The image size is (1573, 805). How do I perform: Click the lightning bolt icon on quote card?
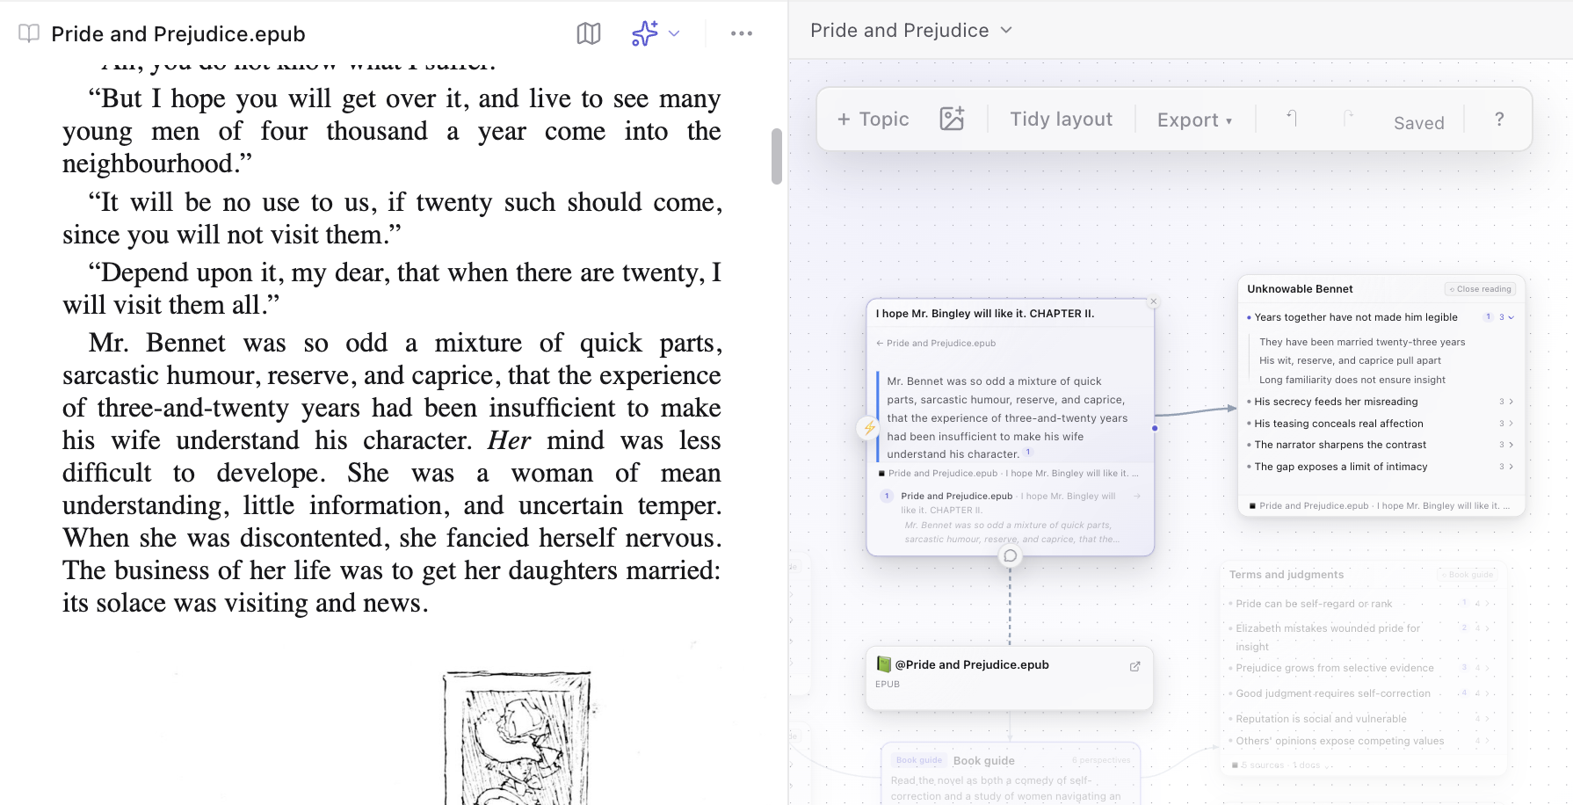(869, 428)
